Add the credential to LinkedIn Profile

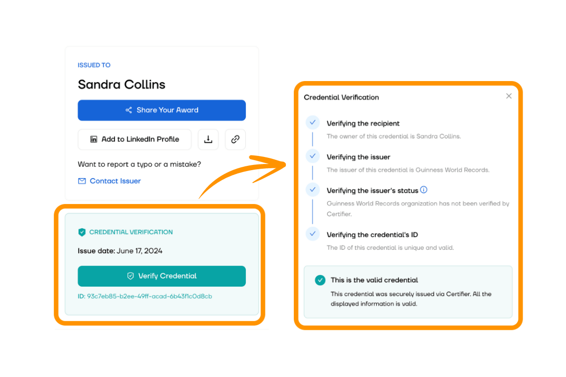coord(135,139)
